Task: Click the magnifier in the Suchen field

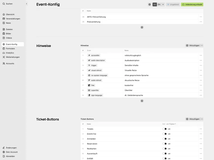Action: 3,4
